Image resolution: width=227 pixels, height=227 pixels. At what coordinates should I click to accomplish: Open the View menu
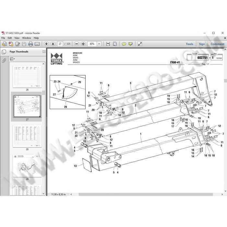pos(17,38)
